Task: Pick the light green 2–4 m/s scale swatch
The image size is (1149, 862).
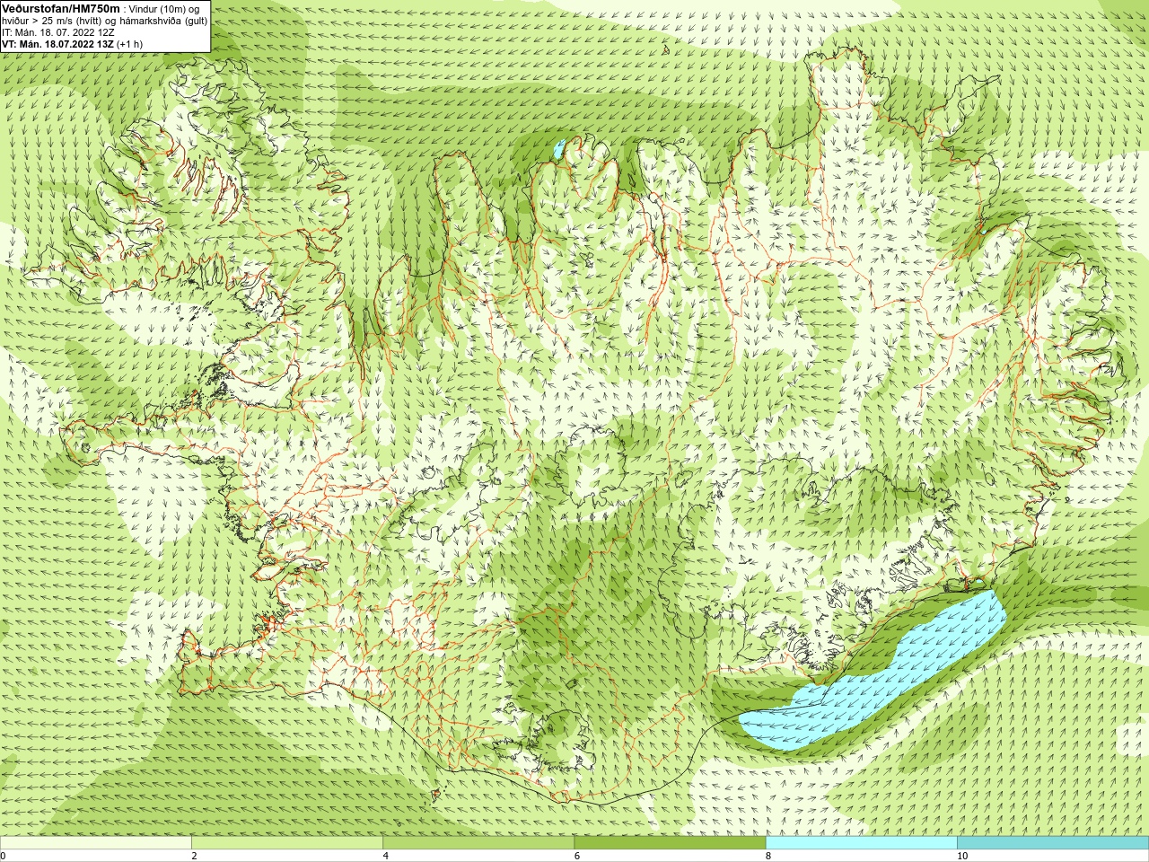Action: (287, 843)
